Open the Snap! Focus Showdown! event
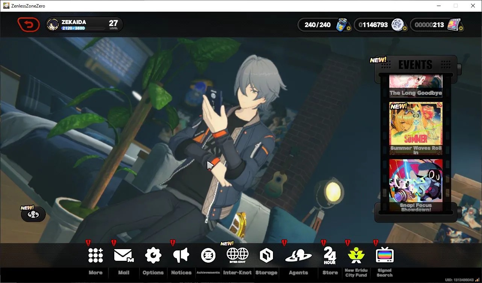Viewport: 482px width, 283px height. pyautogui.click(x=416, y=185)
